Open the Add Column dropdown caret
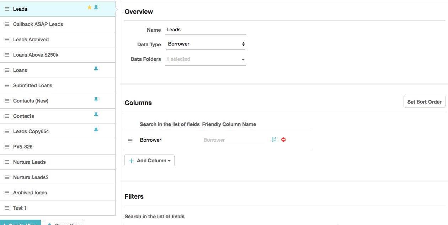Image resolution: width=448 pixels, height=225 pixels. 169,161
